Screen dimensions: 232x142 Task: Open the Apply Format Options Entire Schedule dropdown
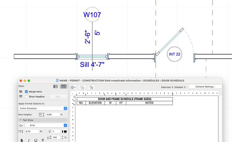click(43, 108)
